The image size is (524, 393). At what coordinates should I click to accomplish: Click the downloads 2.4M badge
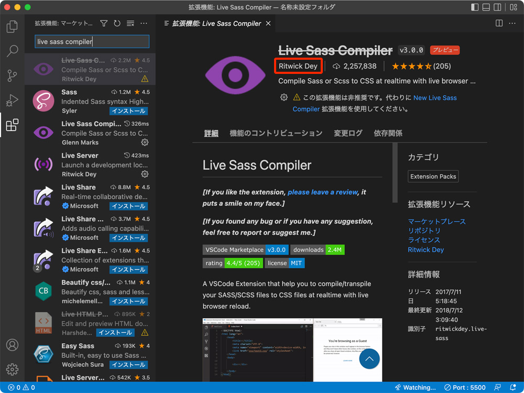[318, 249]
